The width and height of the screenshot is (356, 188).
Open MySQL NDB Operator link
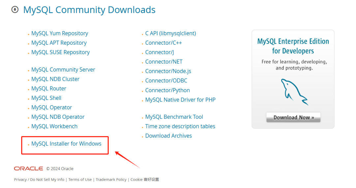click(x=58, y=117)
